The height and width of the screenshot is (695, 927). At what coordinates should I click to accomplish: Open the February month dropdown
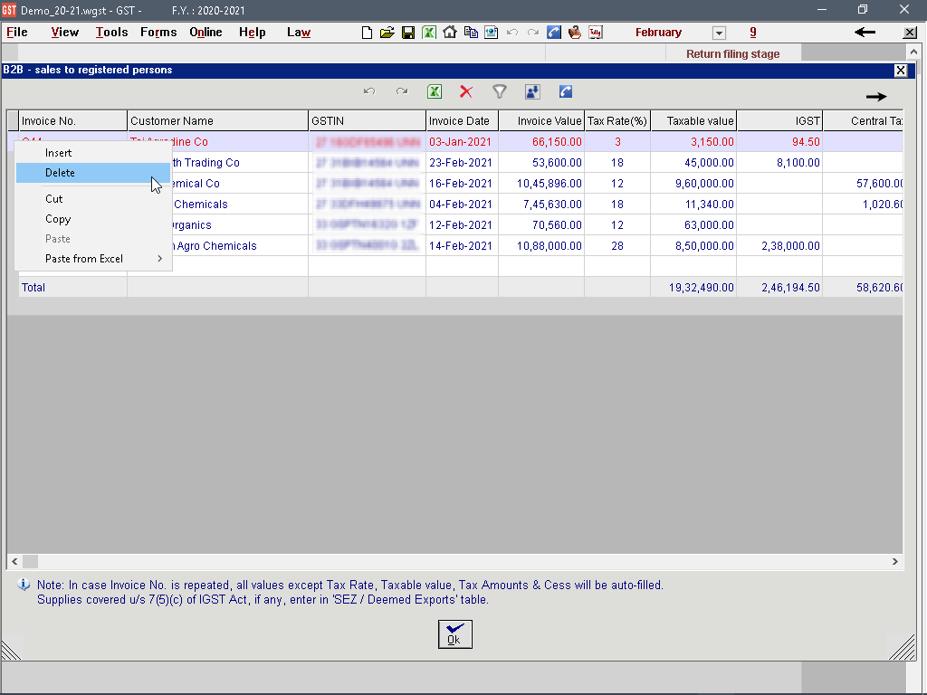(x=719, y=33)
